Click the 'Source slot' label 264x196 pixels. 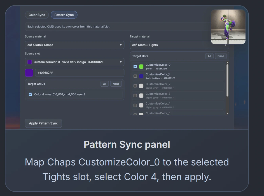[32, 54]
